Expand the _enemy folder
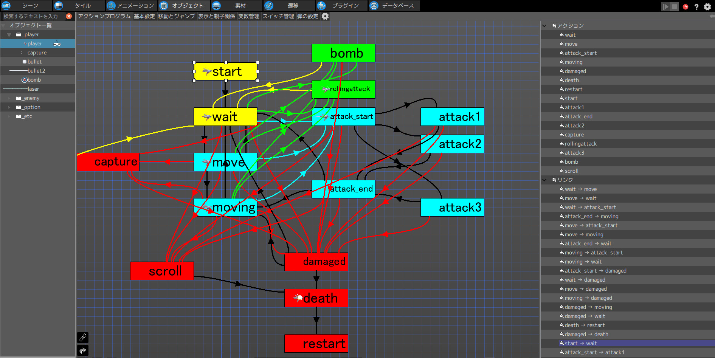The height and width of the screenshot is (358, 715). pos(9,98)
